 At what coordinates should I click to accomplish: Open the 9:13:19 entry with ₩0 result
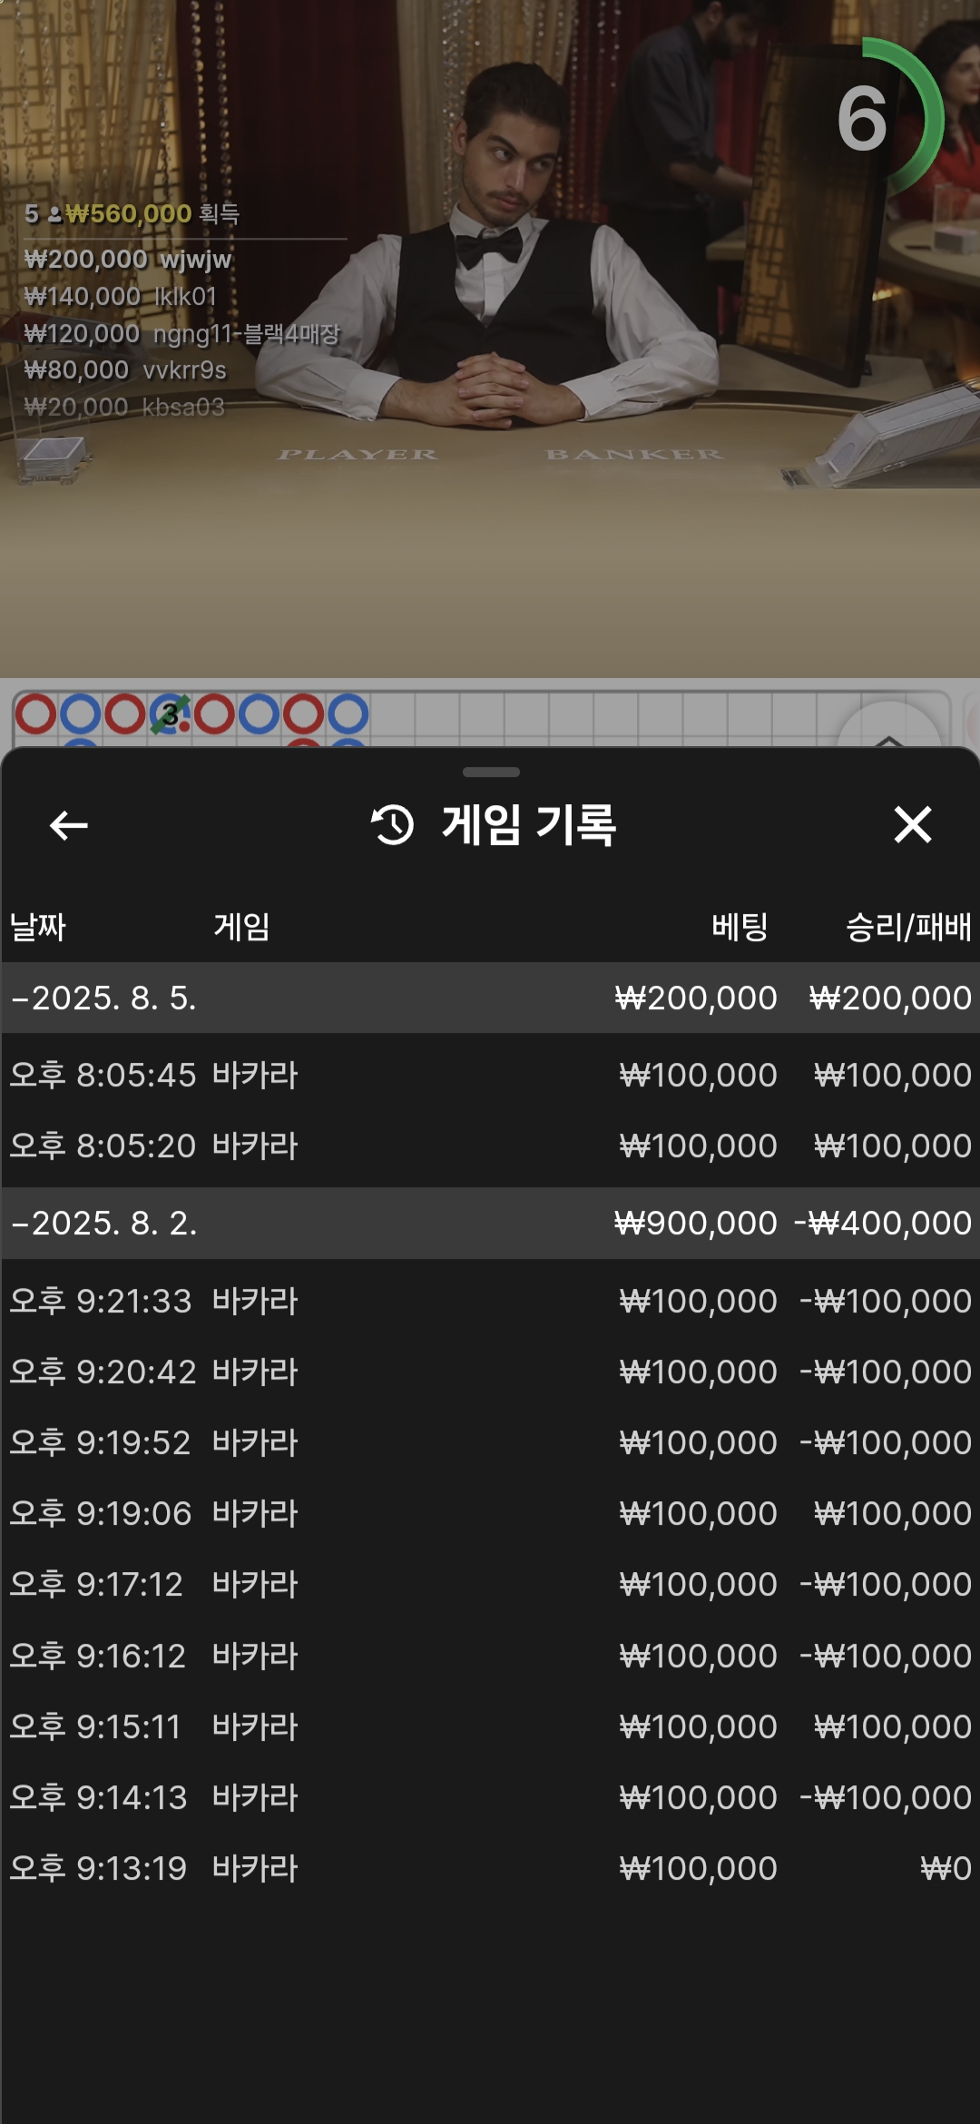pos(490,1868)
